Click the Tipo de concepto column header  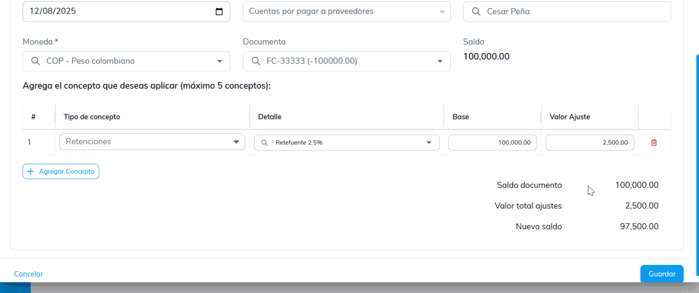[x=92, y=117]
